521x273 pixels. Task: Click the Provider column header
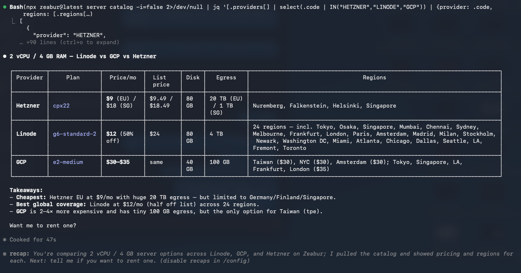pos(30,77)
